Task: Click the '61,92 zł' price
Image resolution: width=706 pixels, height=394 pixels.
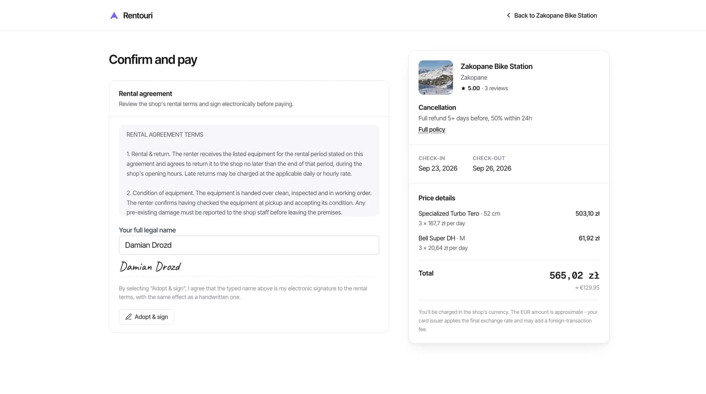Action: coord(589,238)
